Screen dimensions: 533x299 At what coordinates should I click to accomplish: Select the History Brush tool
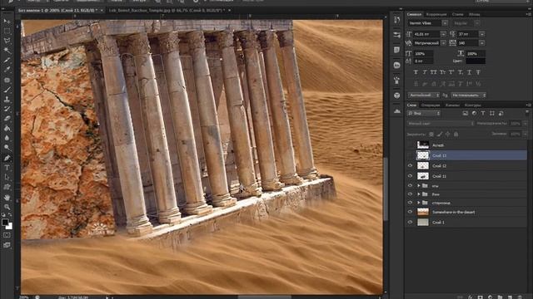click(7, 109)
